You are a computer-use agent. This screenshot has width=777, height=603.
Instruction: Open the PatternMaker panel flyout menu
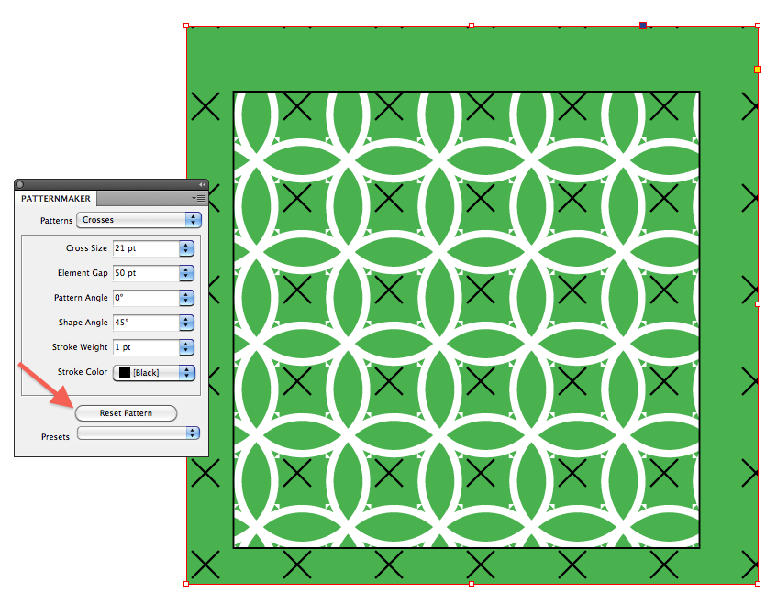click(198, 198)
